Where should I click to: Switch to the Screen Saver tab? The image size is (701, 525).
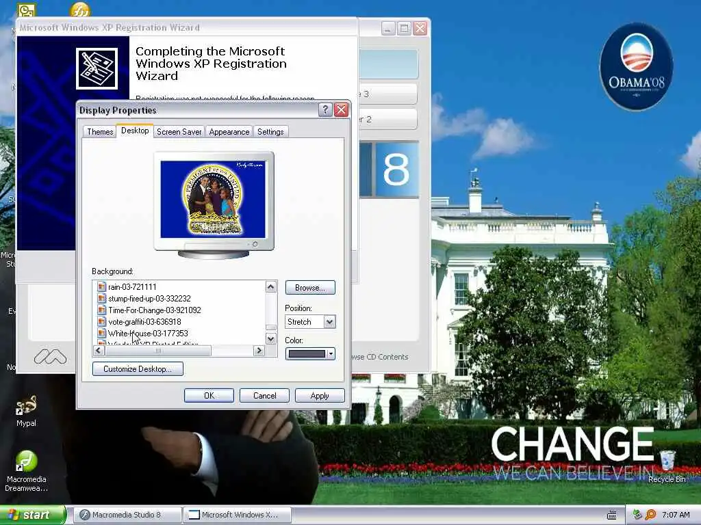coord(179,132)
